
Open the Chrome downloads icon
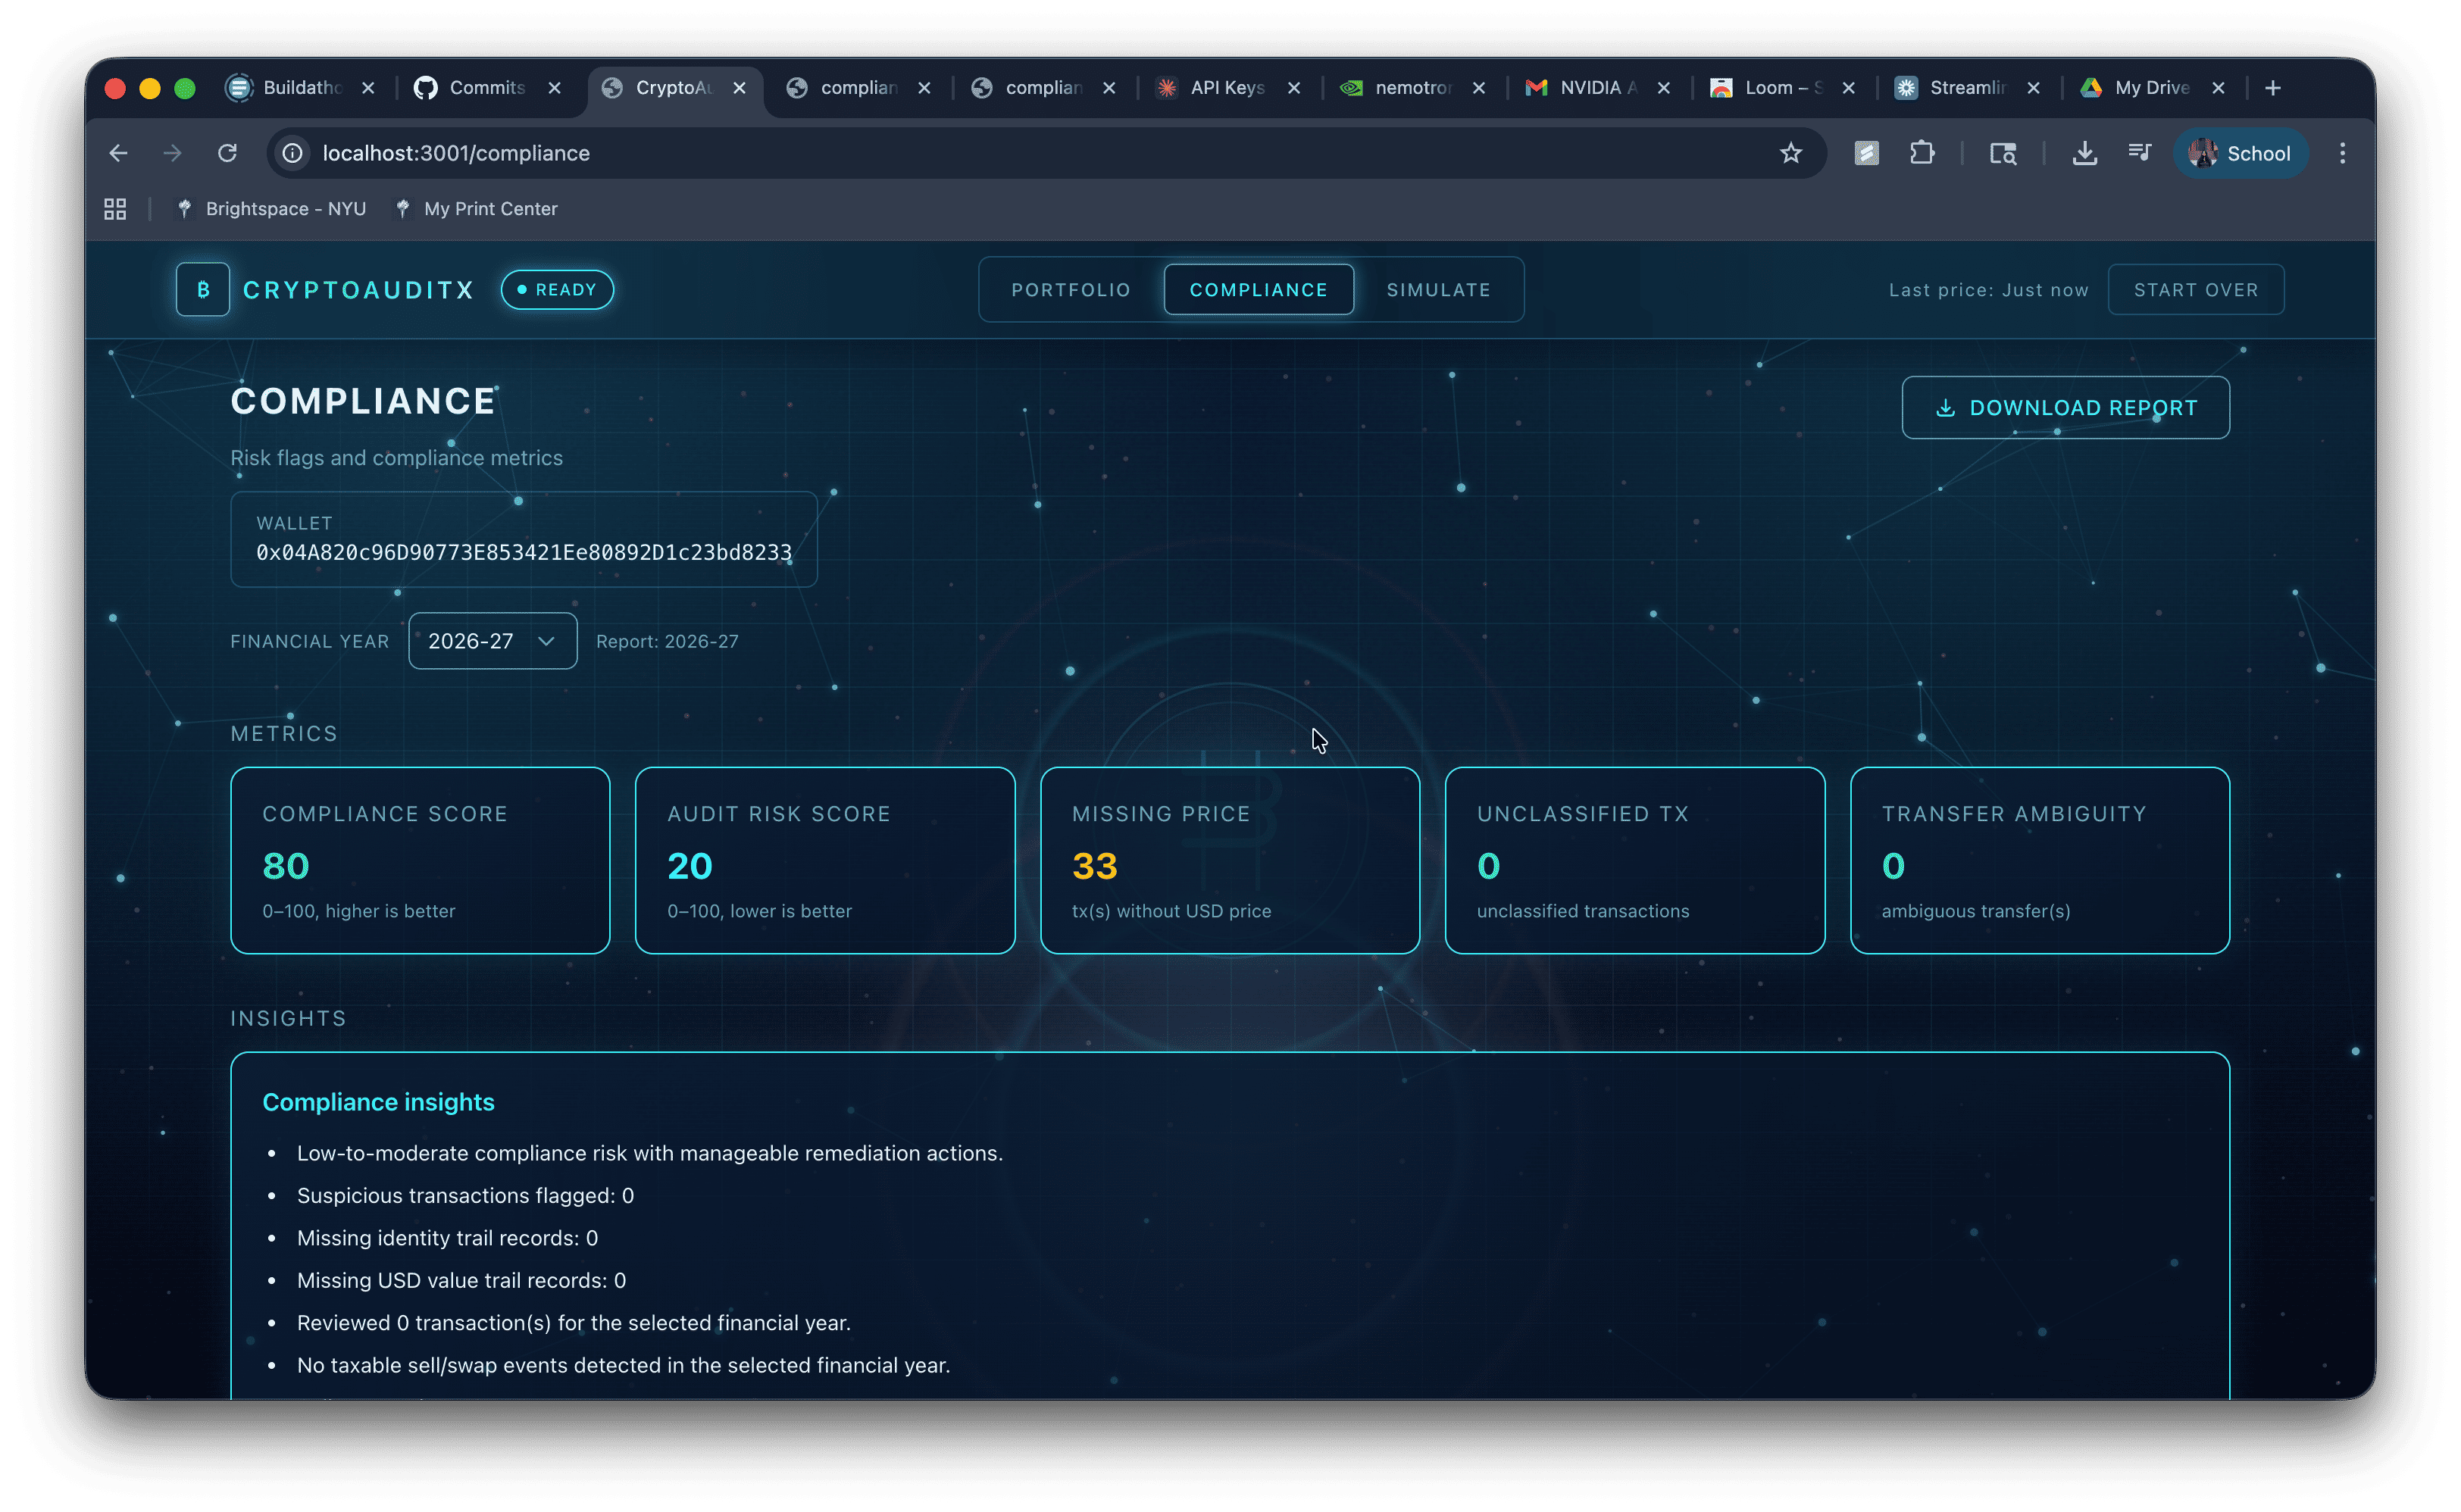click(2084, 153)
